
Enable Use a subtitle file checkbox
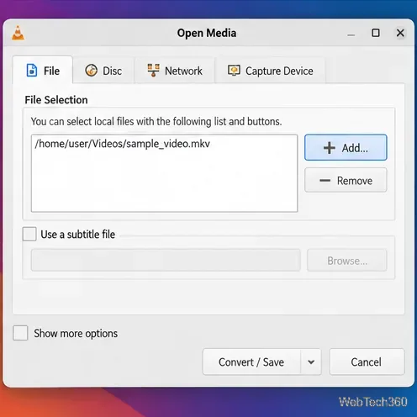pyautogui.click(x=29, y=234)
